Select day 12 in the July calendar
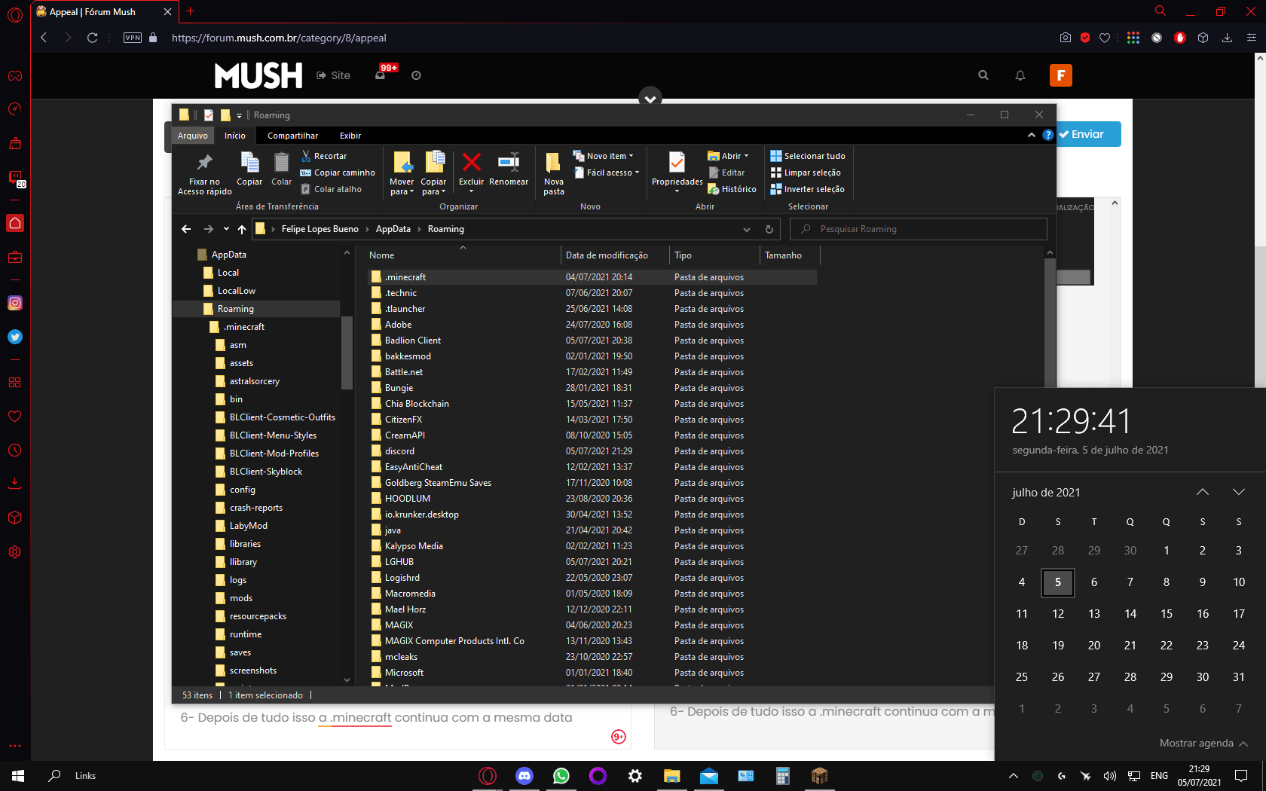This screenshot has height=791, width=1266. [x=1058, y=614]
